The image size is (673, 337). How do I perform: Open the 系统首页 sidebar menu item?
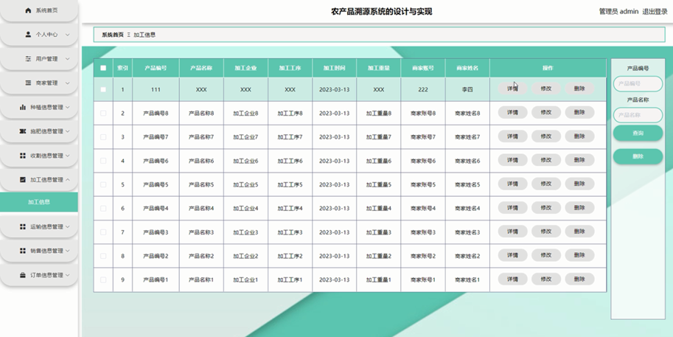pos(38,10)
